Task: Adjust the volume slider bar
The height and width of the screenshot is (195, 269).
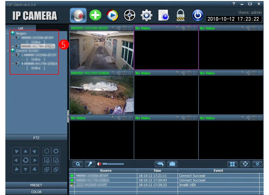Action: [x=113, y=164]
